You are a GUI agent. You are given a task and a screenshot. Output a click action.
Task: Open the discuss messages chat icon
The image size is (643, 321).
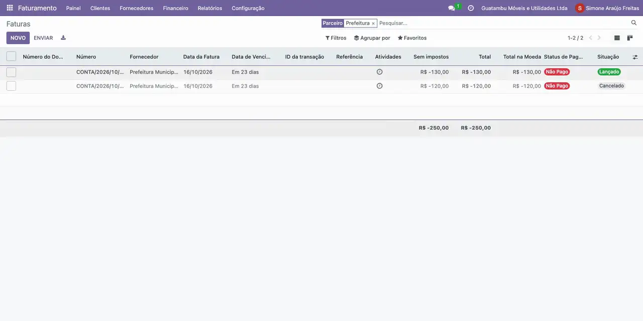pos(452,8)
